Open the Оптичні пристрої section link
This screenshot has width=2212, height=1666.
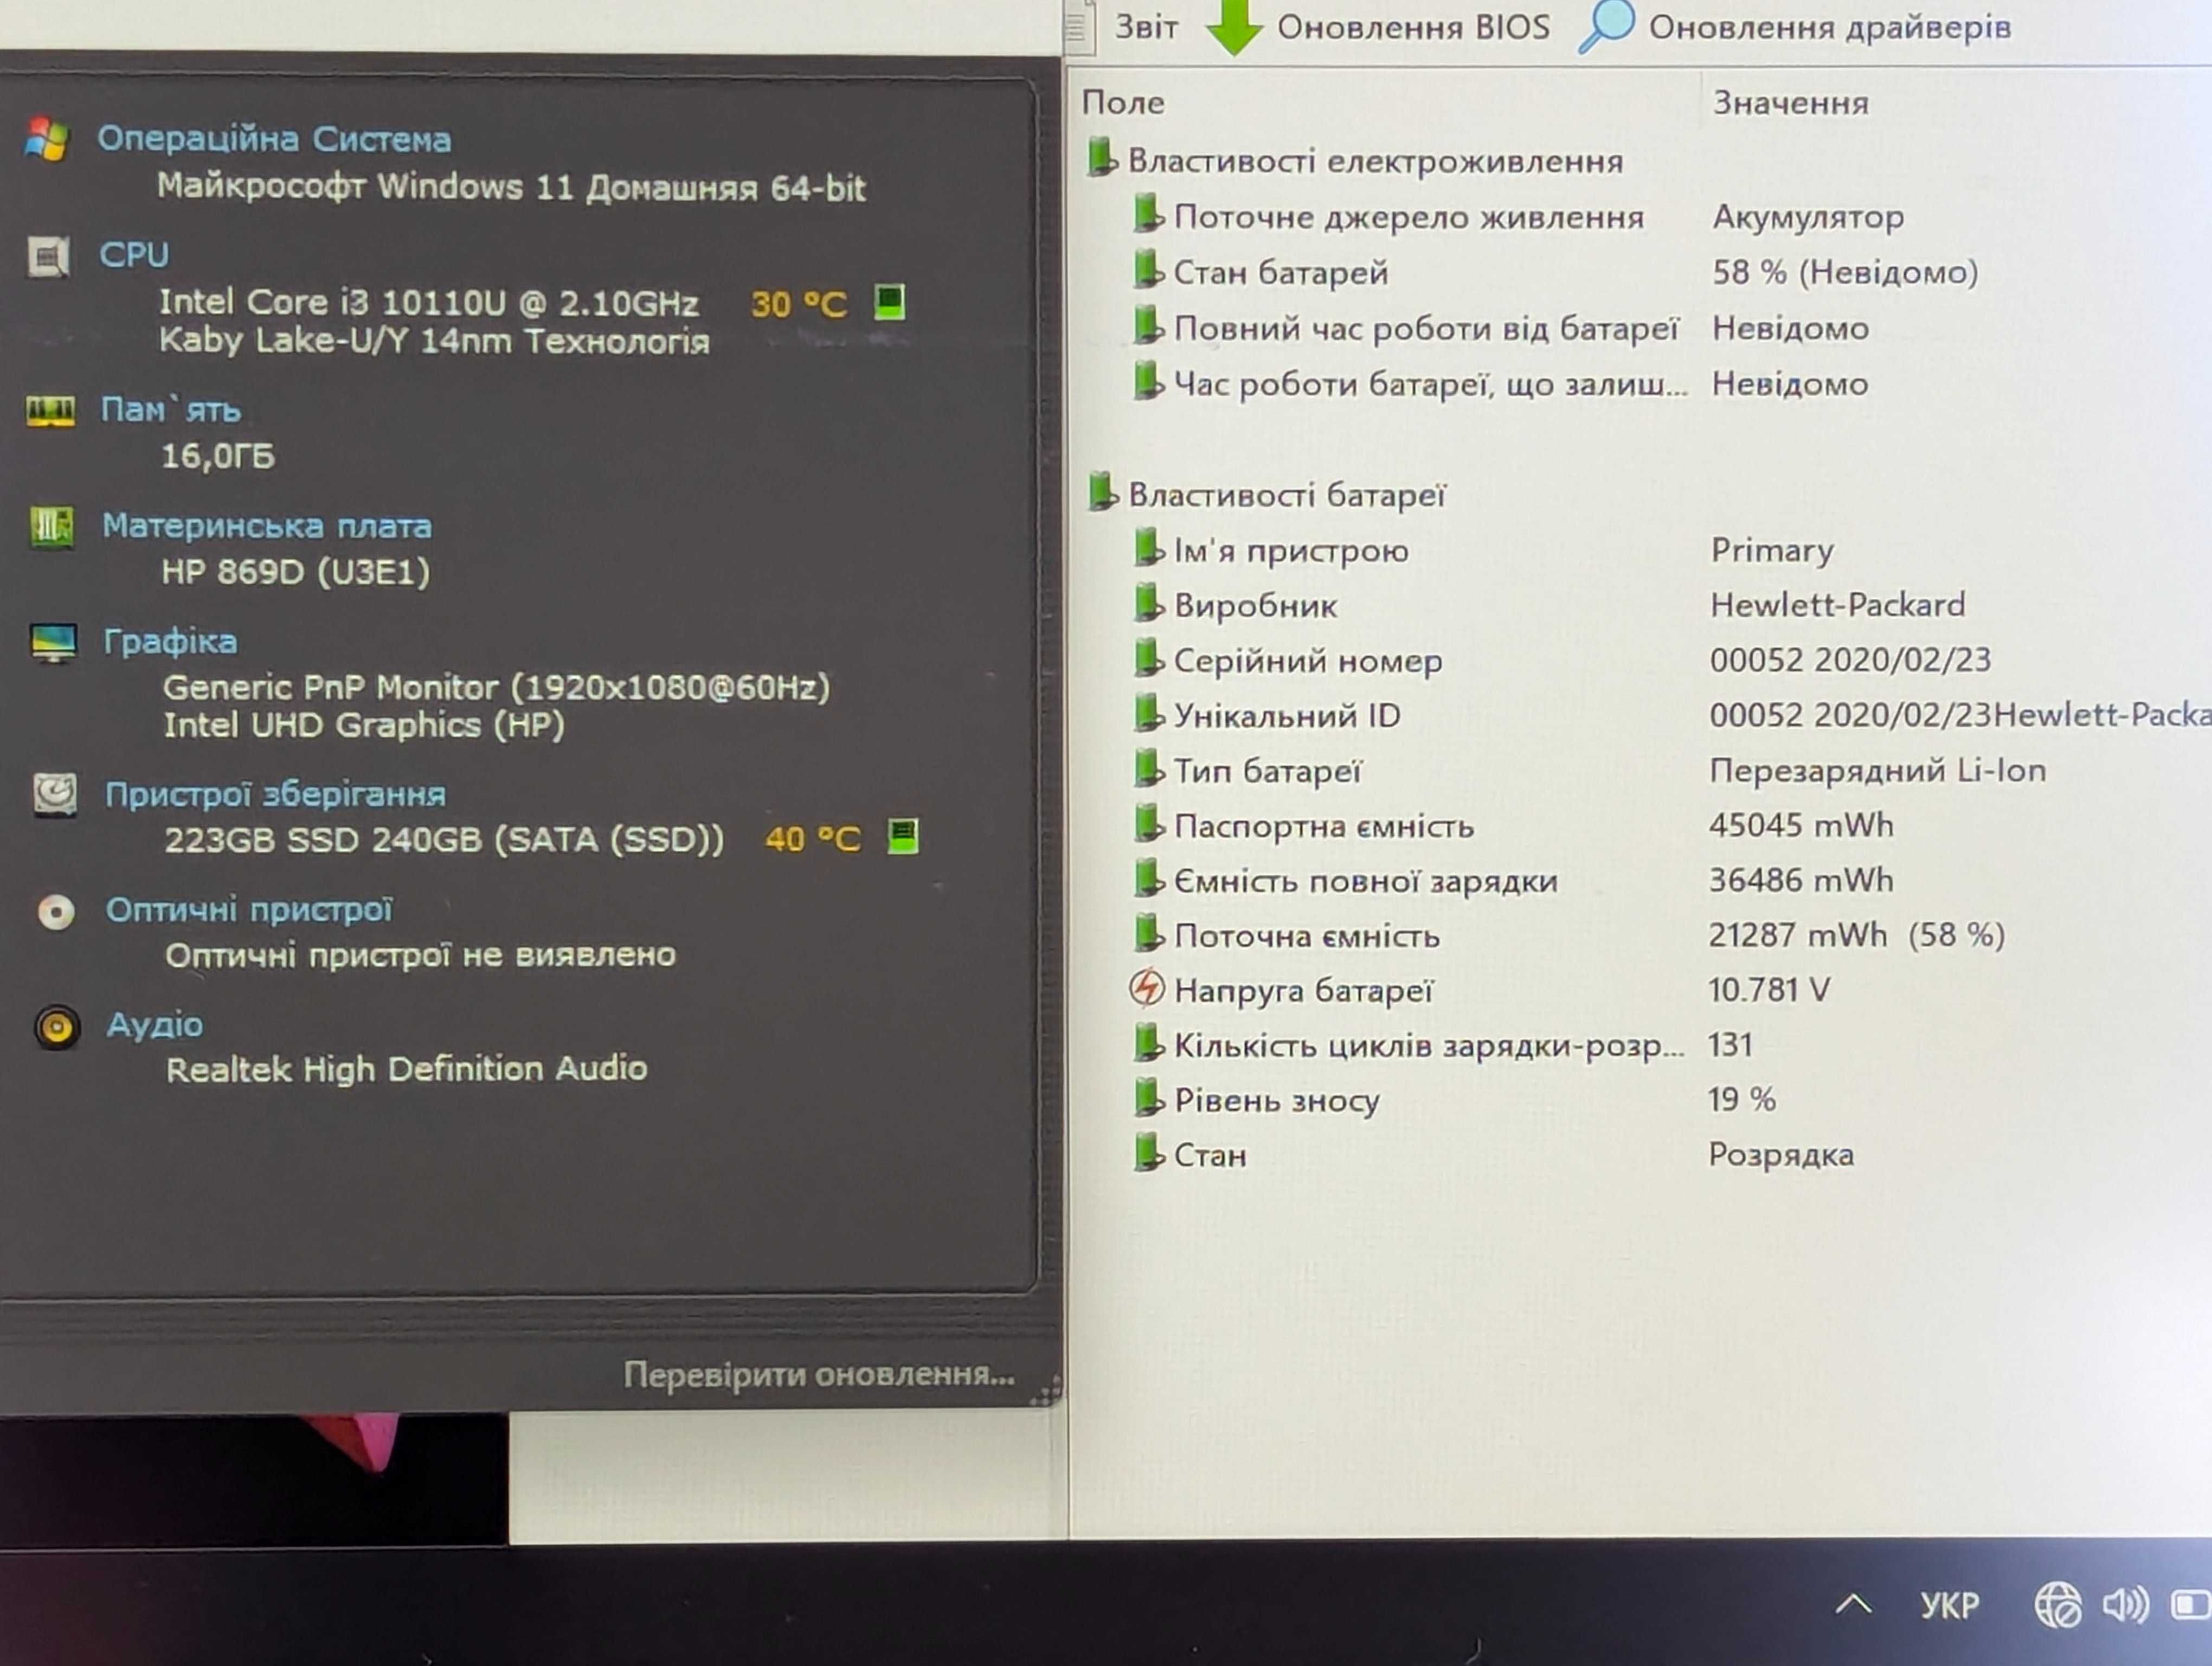point(249,910)
